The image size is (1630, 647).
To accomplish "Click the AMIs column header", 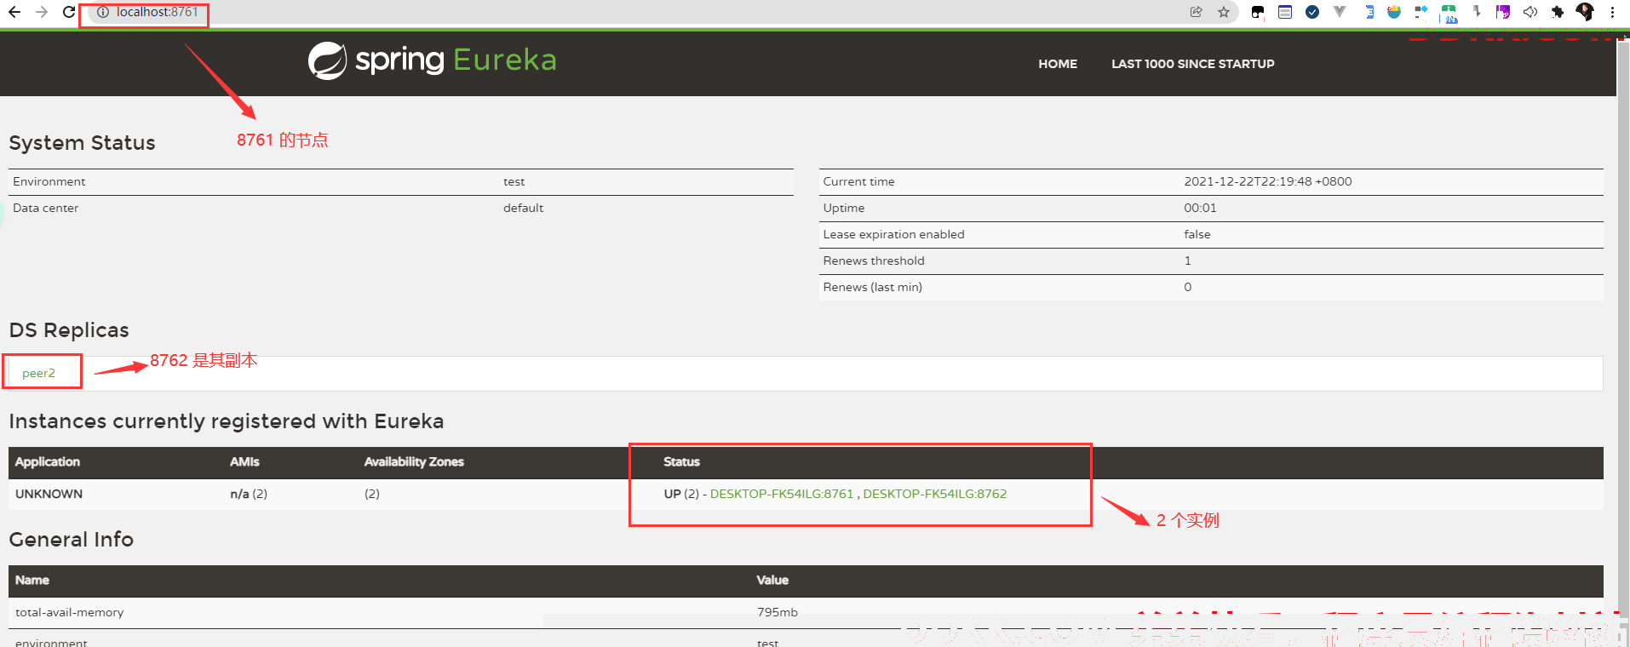I will point(244,461).
